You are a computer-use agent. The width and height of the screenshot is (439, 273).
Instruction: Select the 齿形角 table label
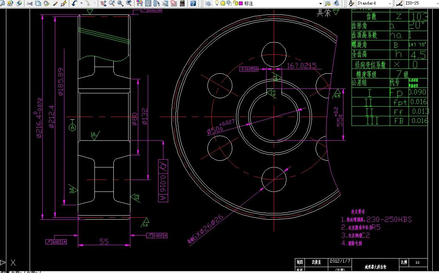pyautogui.click(x=359, y=26)
